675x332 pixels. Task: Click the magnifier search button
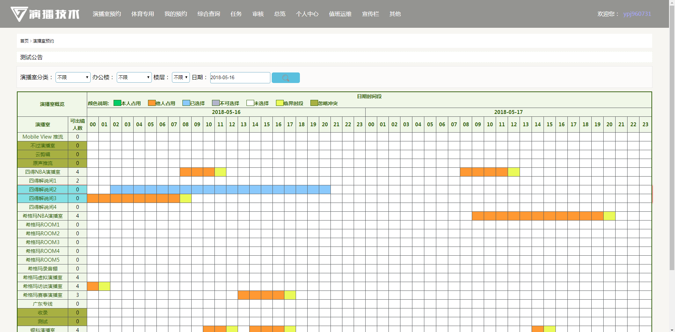click(285, 78)
